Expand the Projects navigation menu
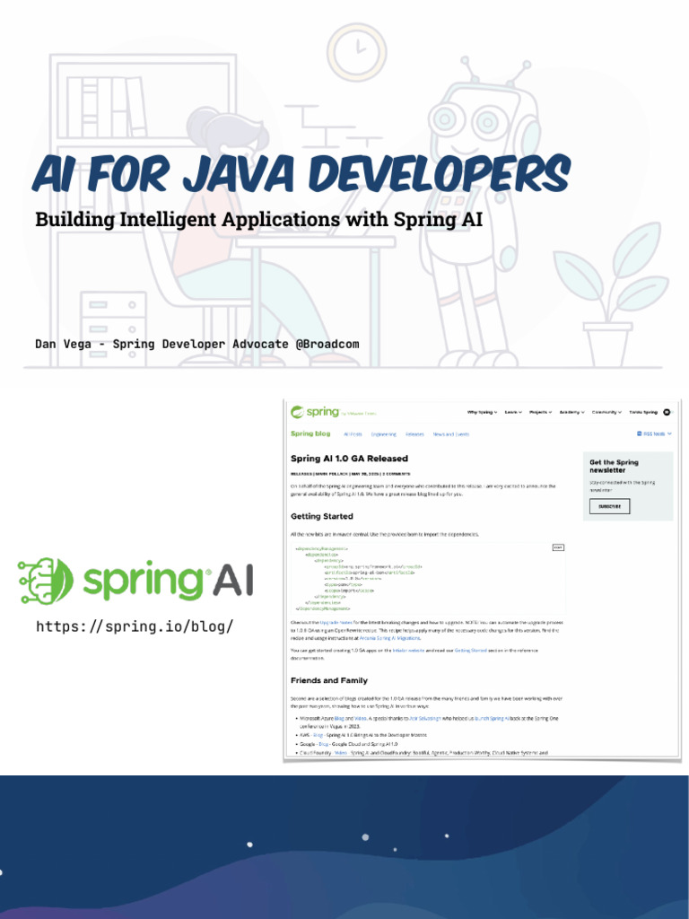 tap(540, 413)
